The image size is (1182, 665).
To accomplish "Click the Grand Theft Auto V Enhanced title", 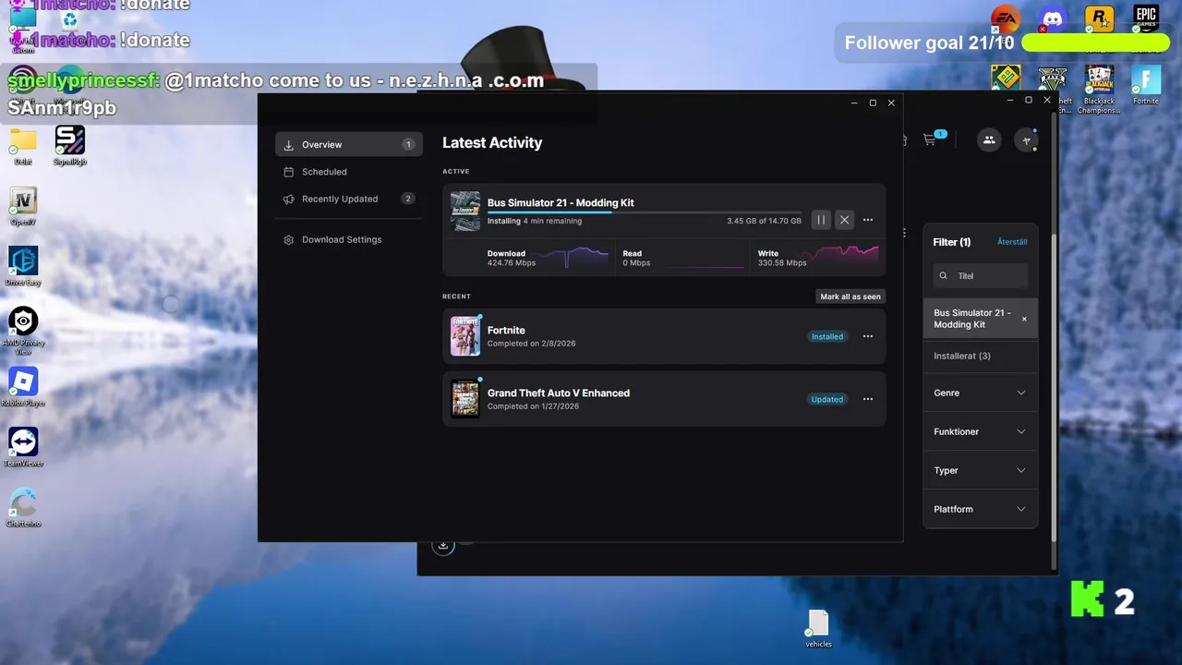I will (x=559, y=393).
